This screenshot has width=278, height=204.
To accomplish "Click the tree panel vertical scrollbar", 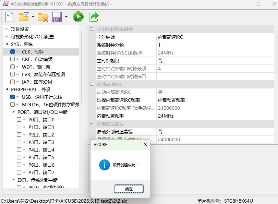I will [x=82, y=67].
